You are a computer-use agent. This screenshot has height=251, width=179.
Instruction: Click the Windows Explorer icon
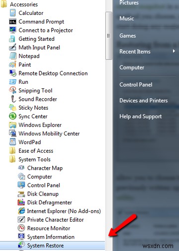coord(12,125)
